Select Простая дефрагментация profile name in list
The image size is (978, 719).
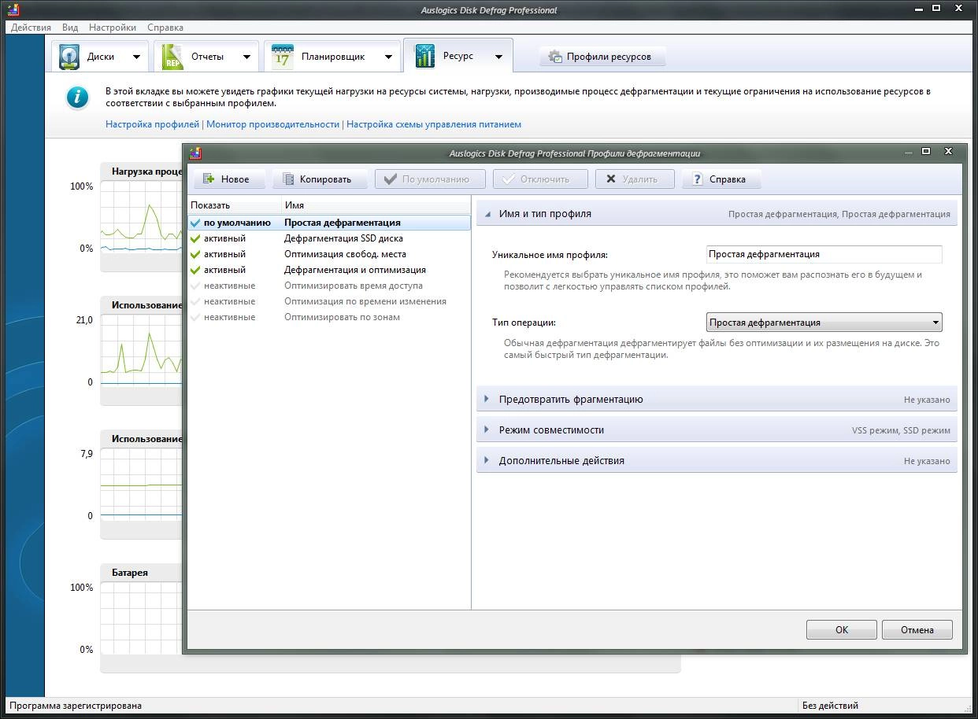[343, 223]
